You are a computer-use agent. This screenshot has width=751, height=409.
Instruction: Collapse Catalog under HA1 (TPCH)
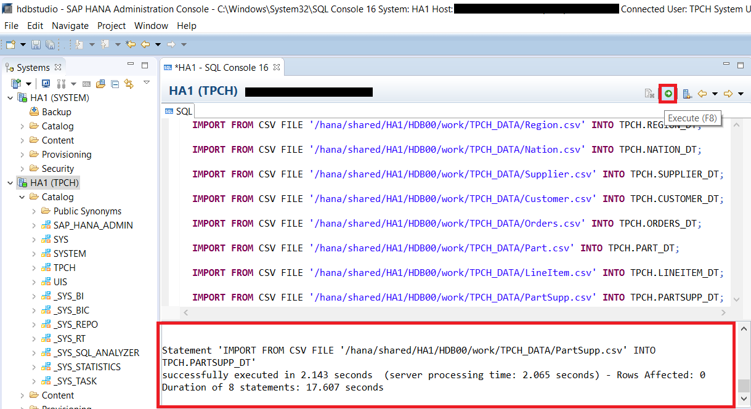click(22, 197)
